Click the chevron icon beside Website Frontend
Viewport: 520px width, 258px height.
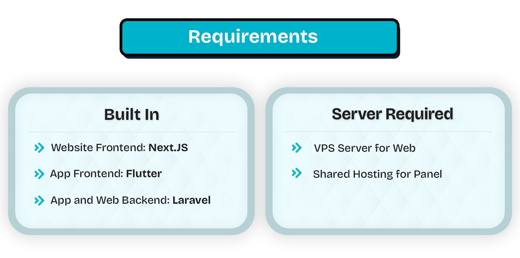click(39, 148)
